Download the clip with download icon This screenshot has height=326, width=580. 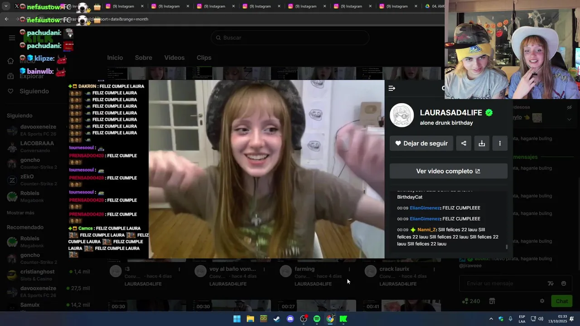coord(482,143)
